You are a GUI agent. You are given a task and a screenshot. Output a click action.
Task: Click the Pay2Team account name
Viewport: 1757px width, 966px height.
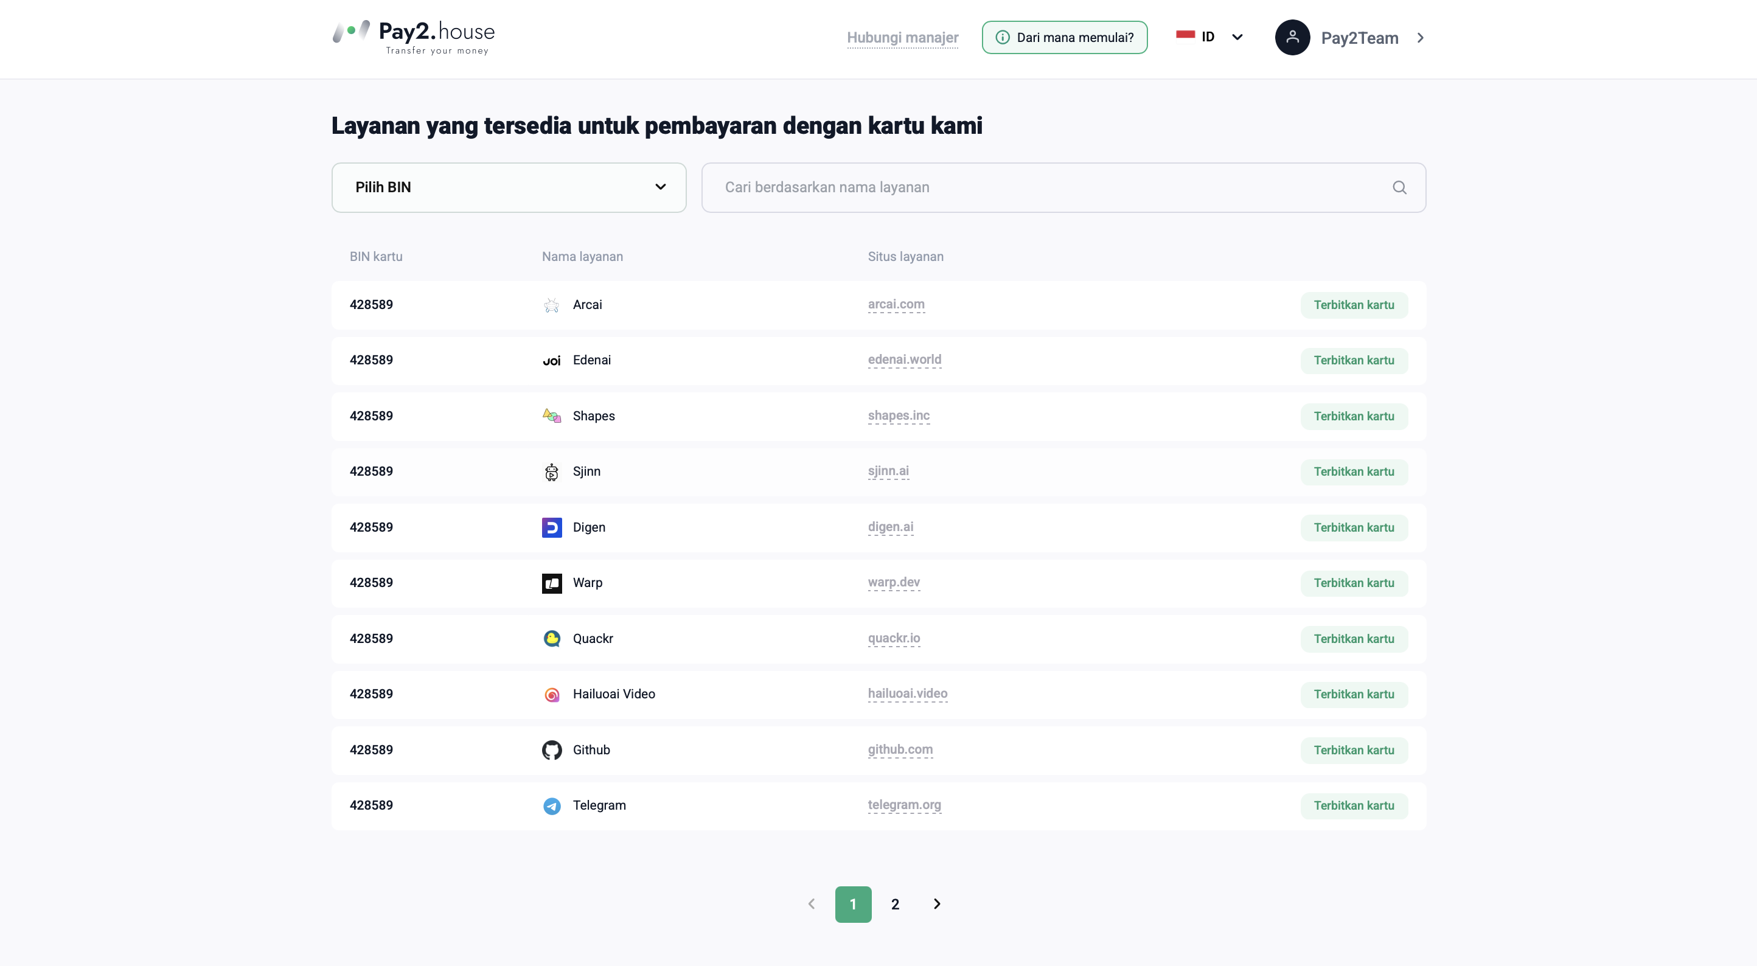point(1359,38)
